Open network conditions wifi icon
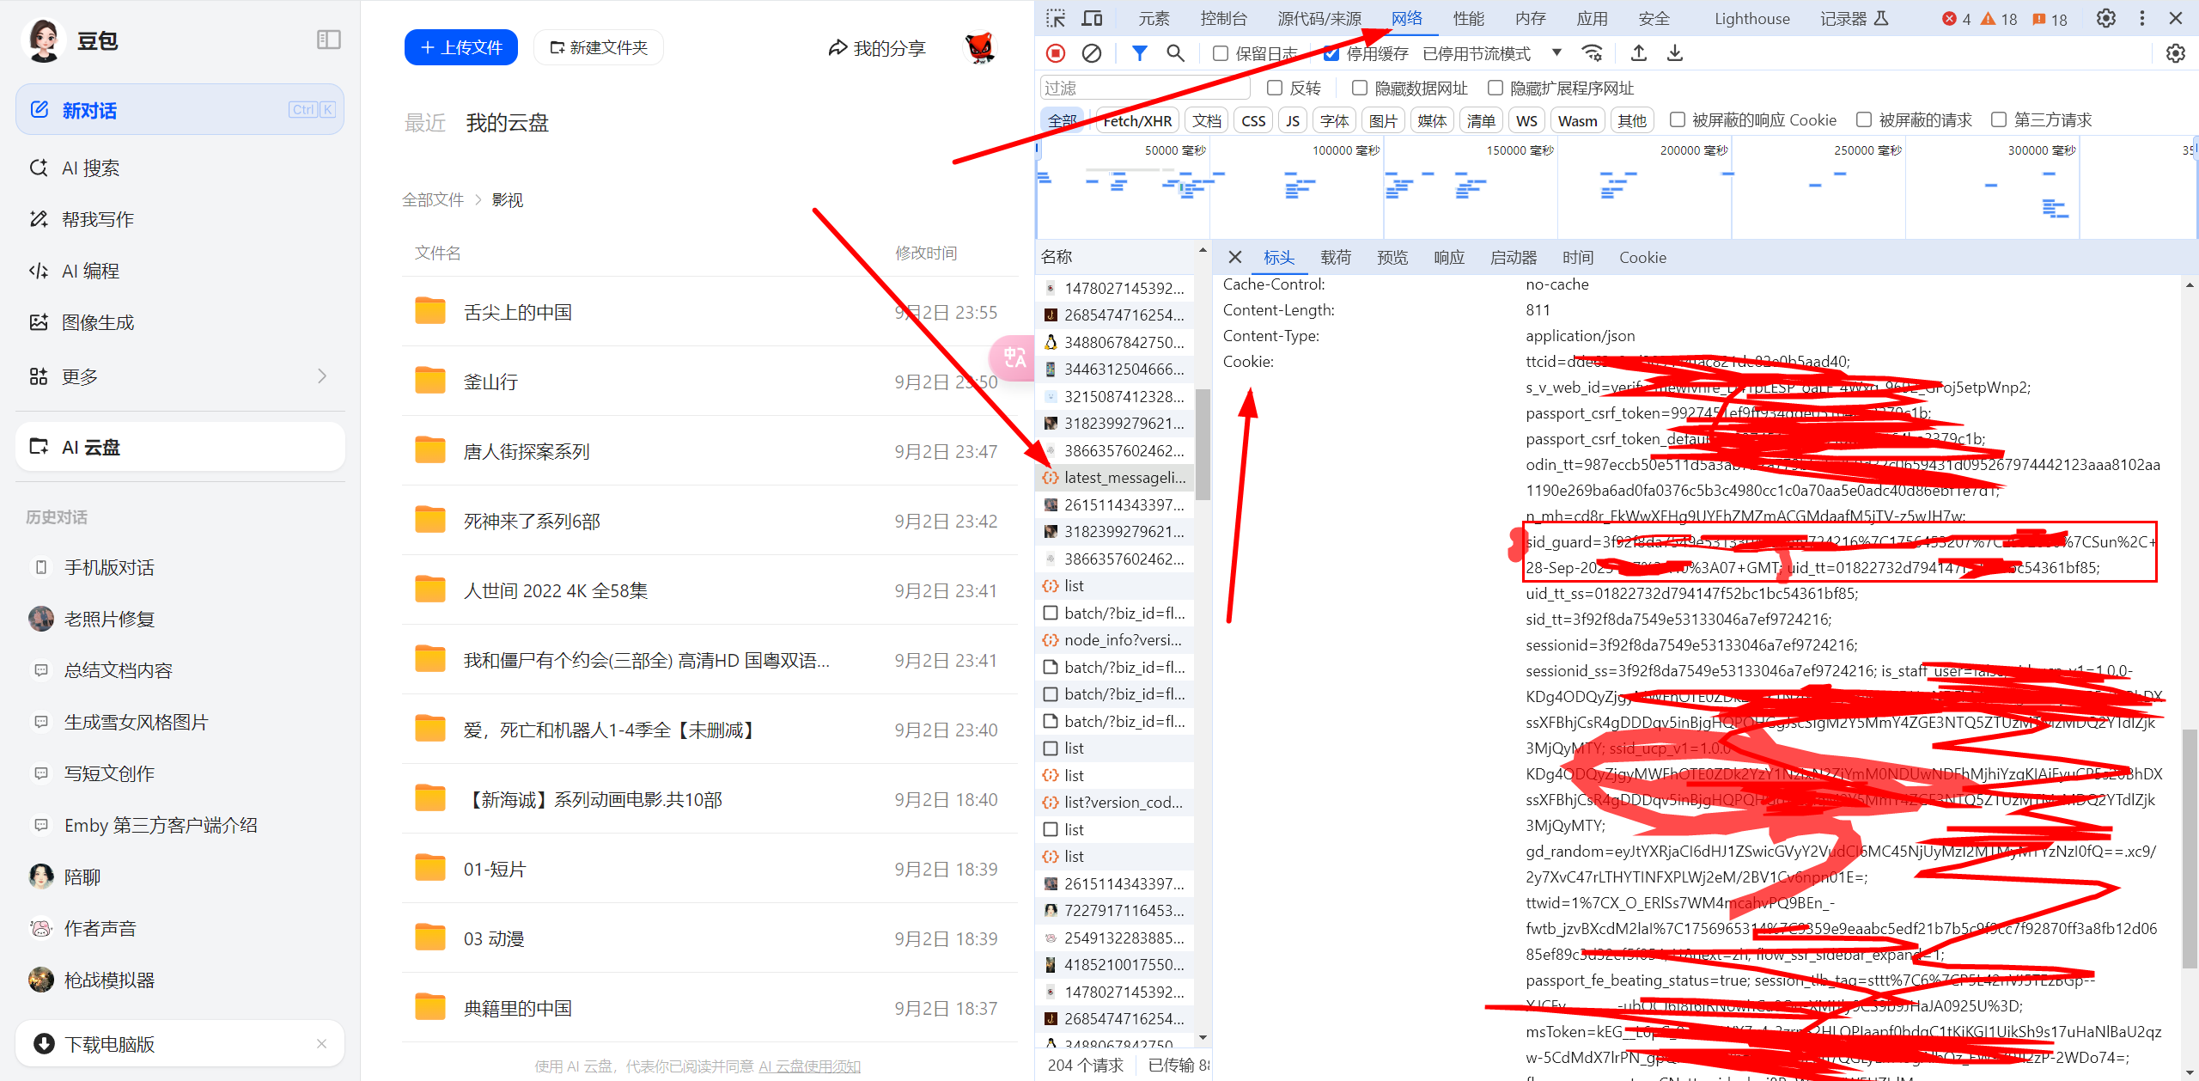 (1593, 53)
